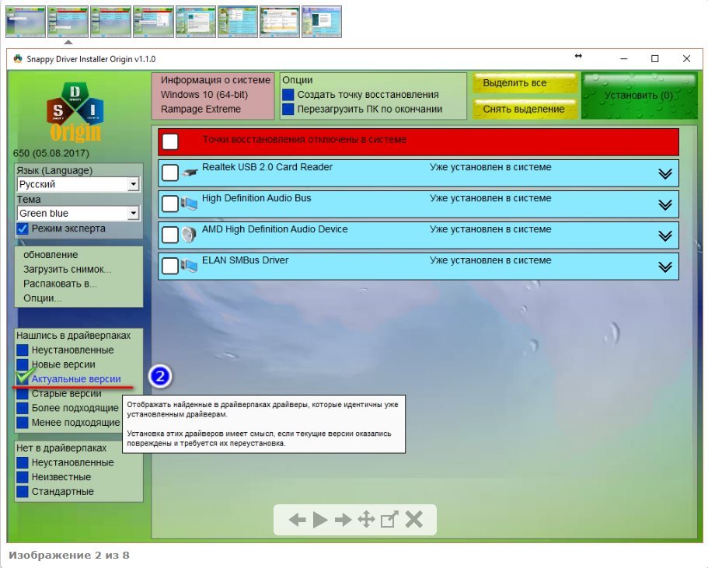Open the 'Green blue' theme dropdown
The image size is (708, 568).
click(x=133, y=214)
